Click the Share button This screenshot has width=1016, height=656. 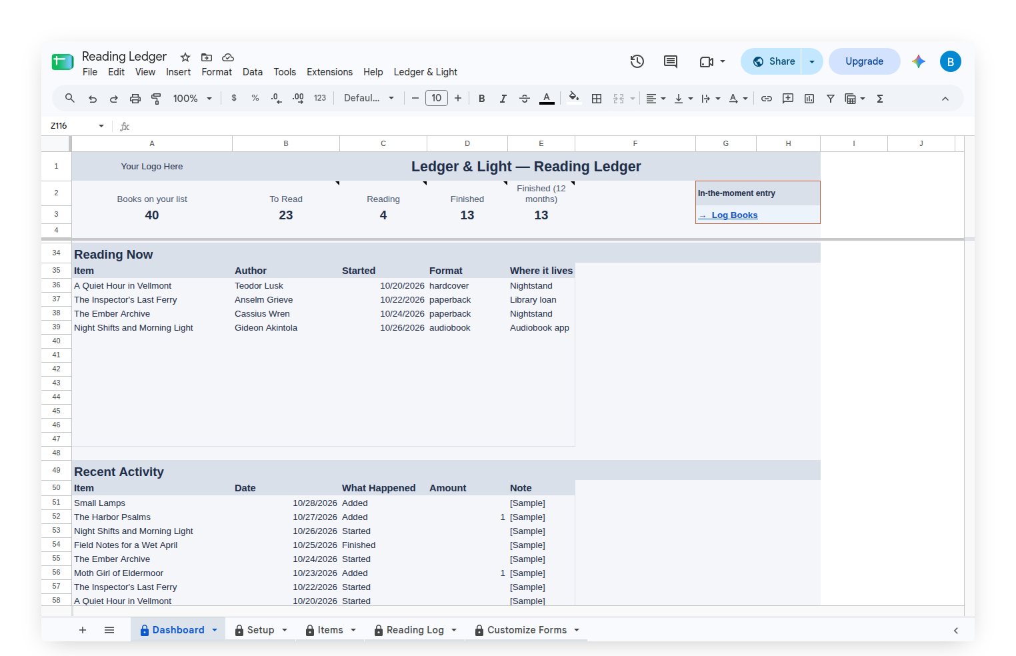pos(771,61)
